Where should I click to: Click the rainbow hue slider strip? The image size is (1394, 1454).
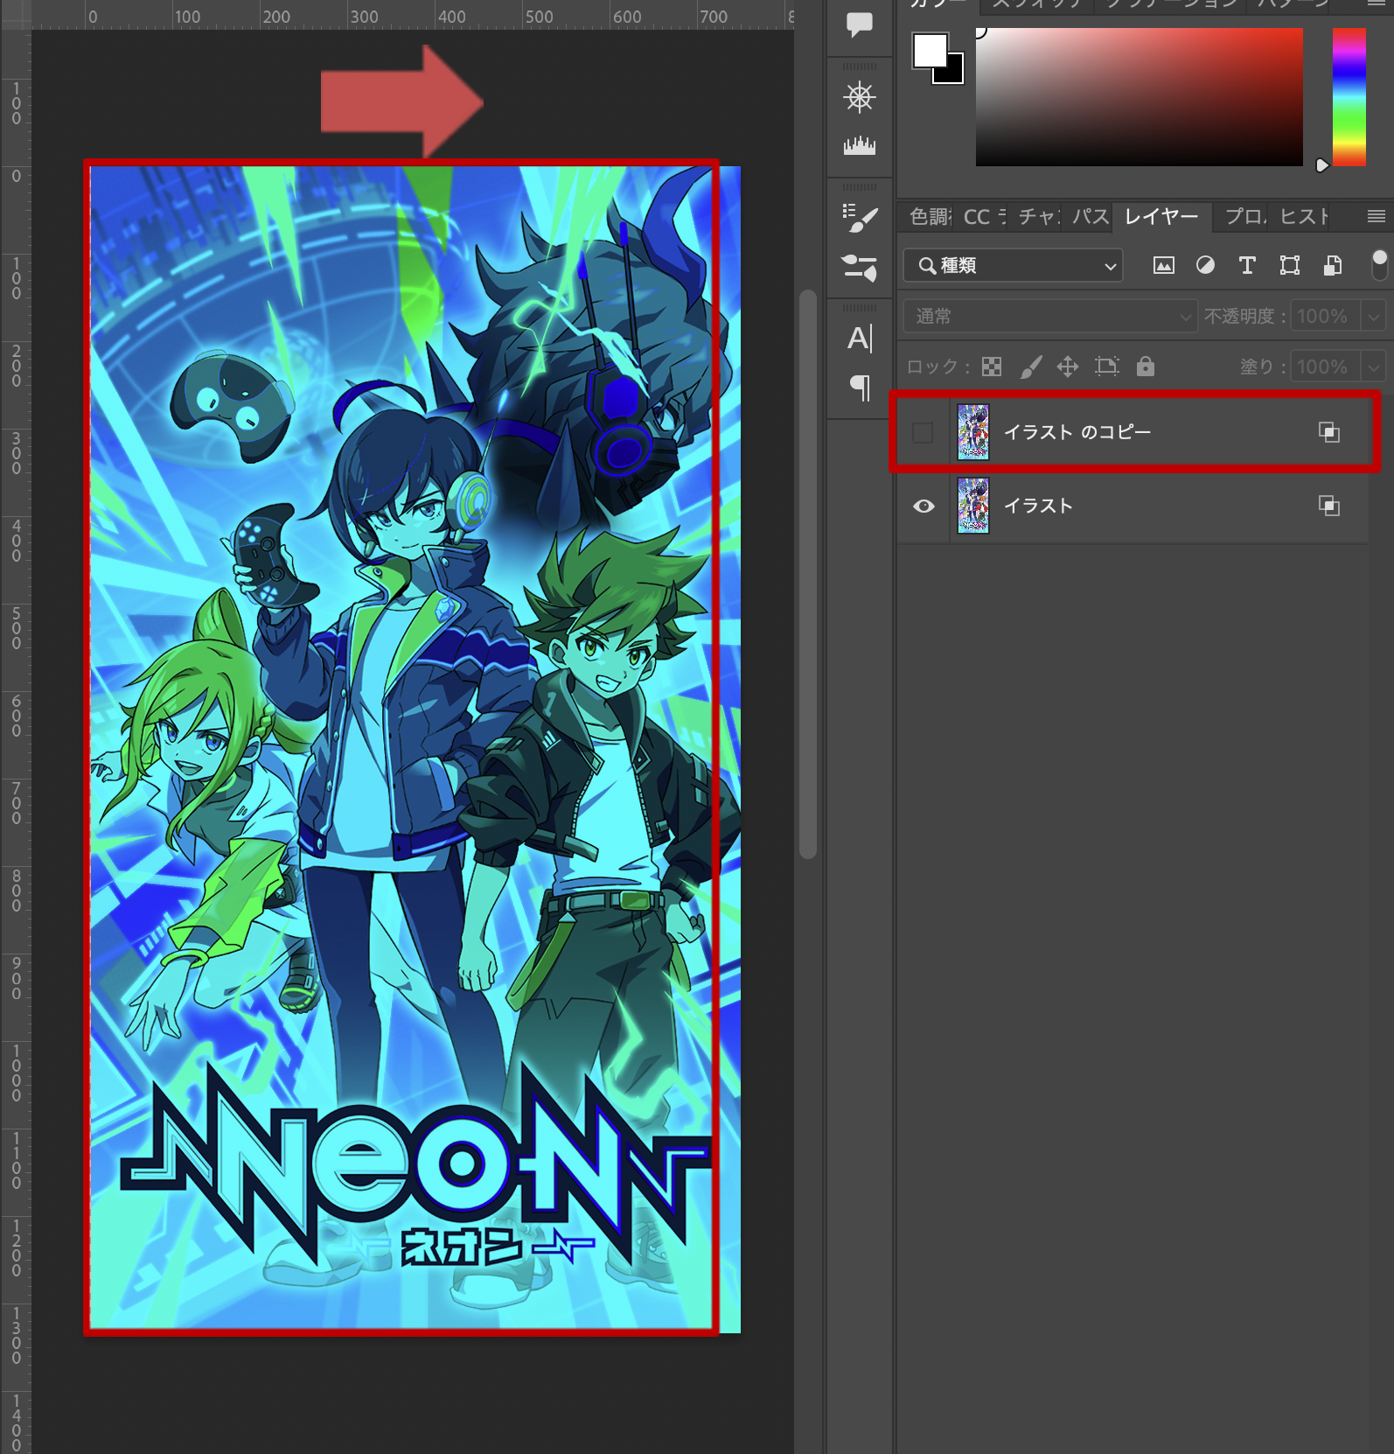tap(1349, 96)
